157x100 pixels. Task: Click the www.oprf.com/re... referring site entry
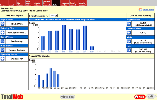(17, 33)
